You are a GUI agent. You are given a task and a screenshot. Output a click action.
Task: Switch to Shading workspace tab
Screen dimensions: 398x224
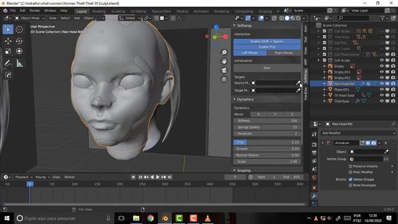(x=182, y=11)
